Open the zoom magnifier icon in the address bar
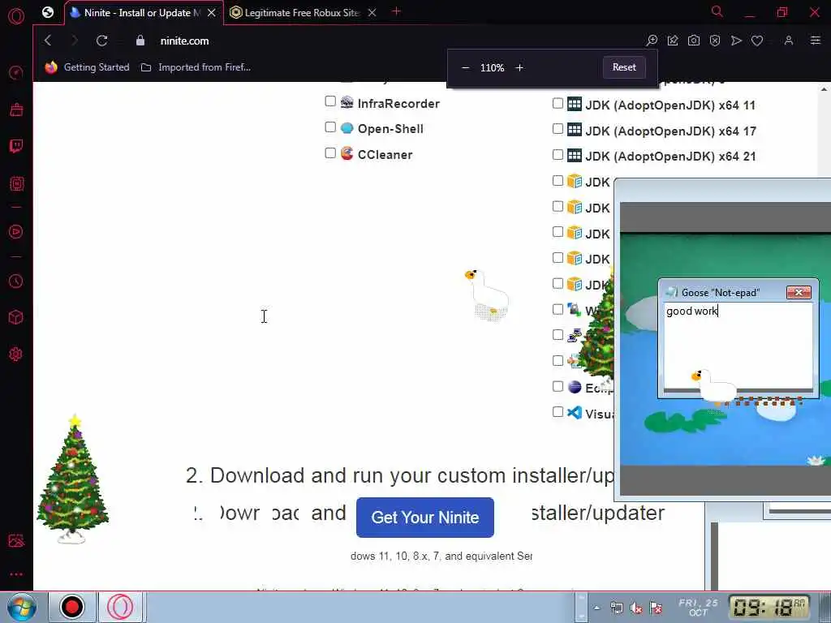This screenshot has height=623, width=831. click(x=652, y=41)
